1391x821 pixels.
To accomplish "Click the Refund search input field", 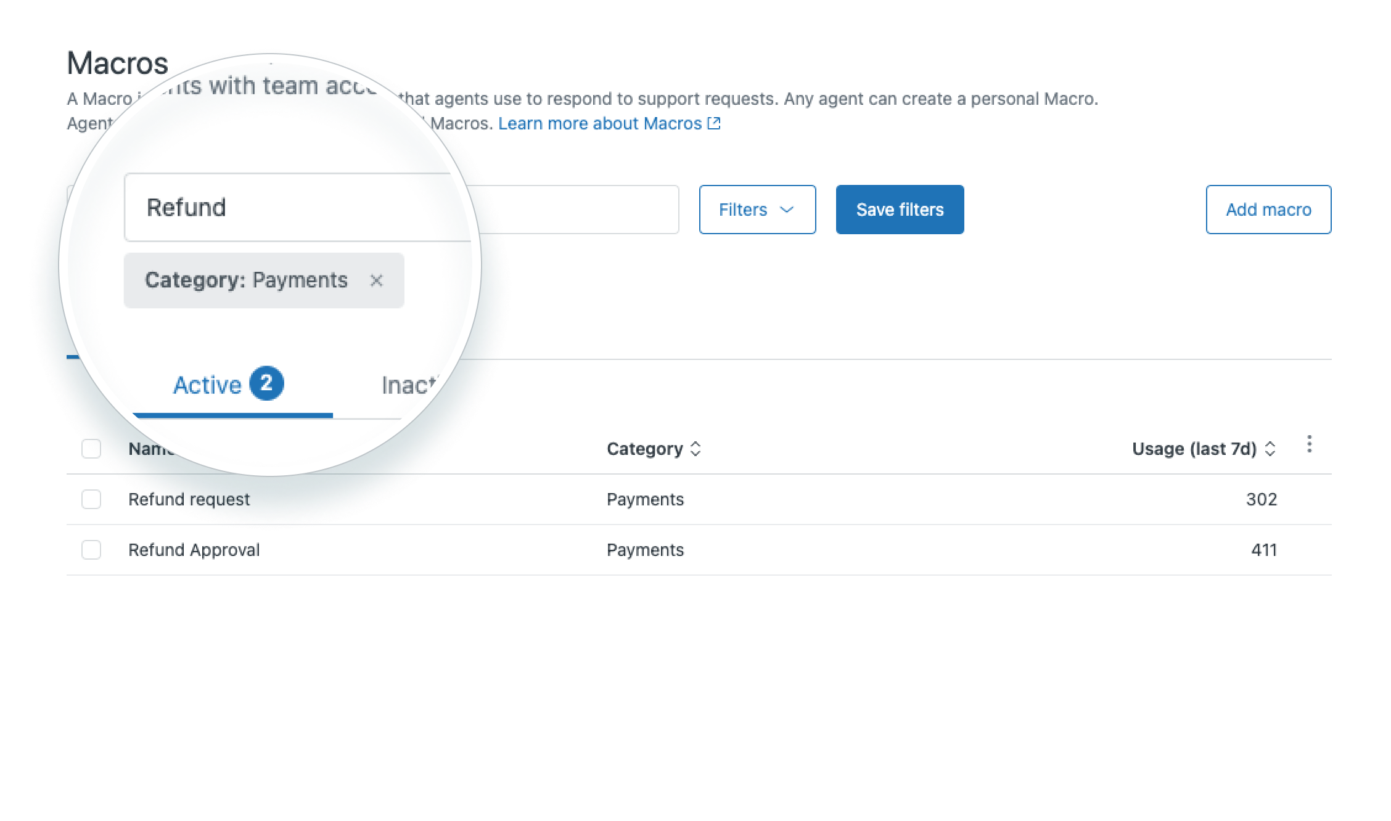I will (296, 208).
